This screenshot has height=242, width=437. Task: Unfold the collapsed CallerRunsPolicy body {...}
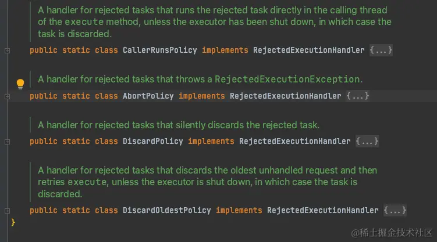coord(381,50)
